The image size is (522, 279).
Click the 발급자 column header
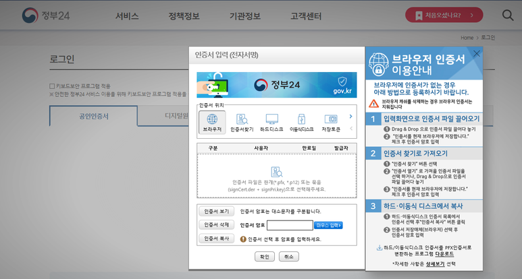(341, 148)
